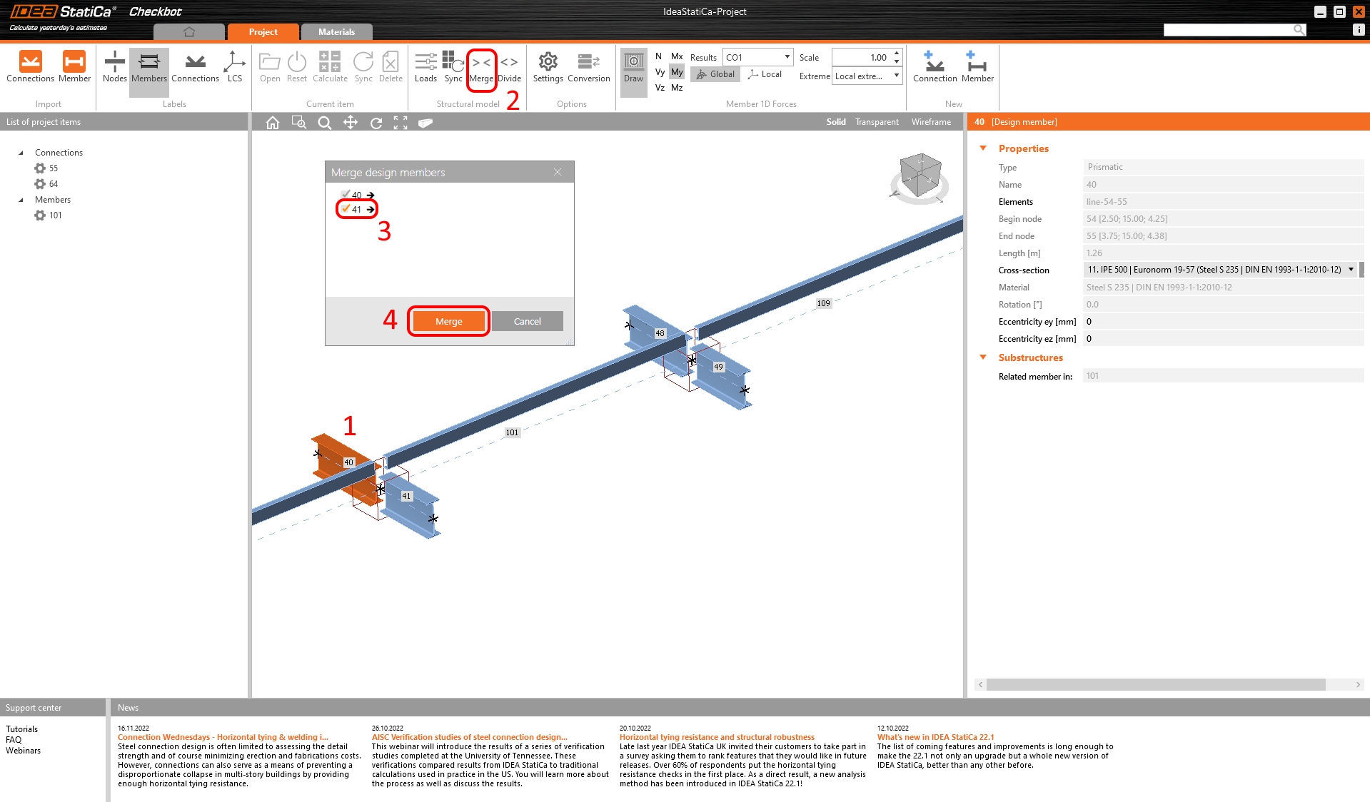The image size is (1370, 802).
Task: Select the pan view icon
Action: [x=351, y=123]
